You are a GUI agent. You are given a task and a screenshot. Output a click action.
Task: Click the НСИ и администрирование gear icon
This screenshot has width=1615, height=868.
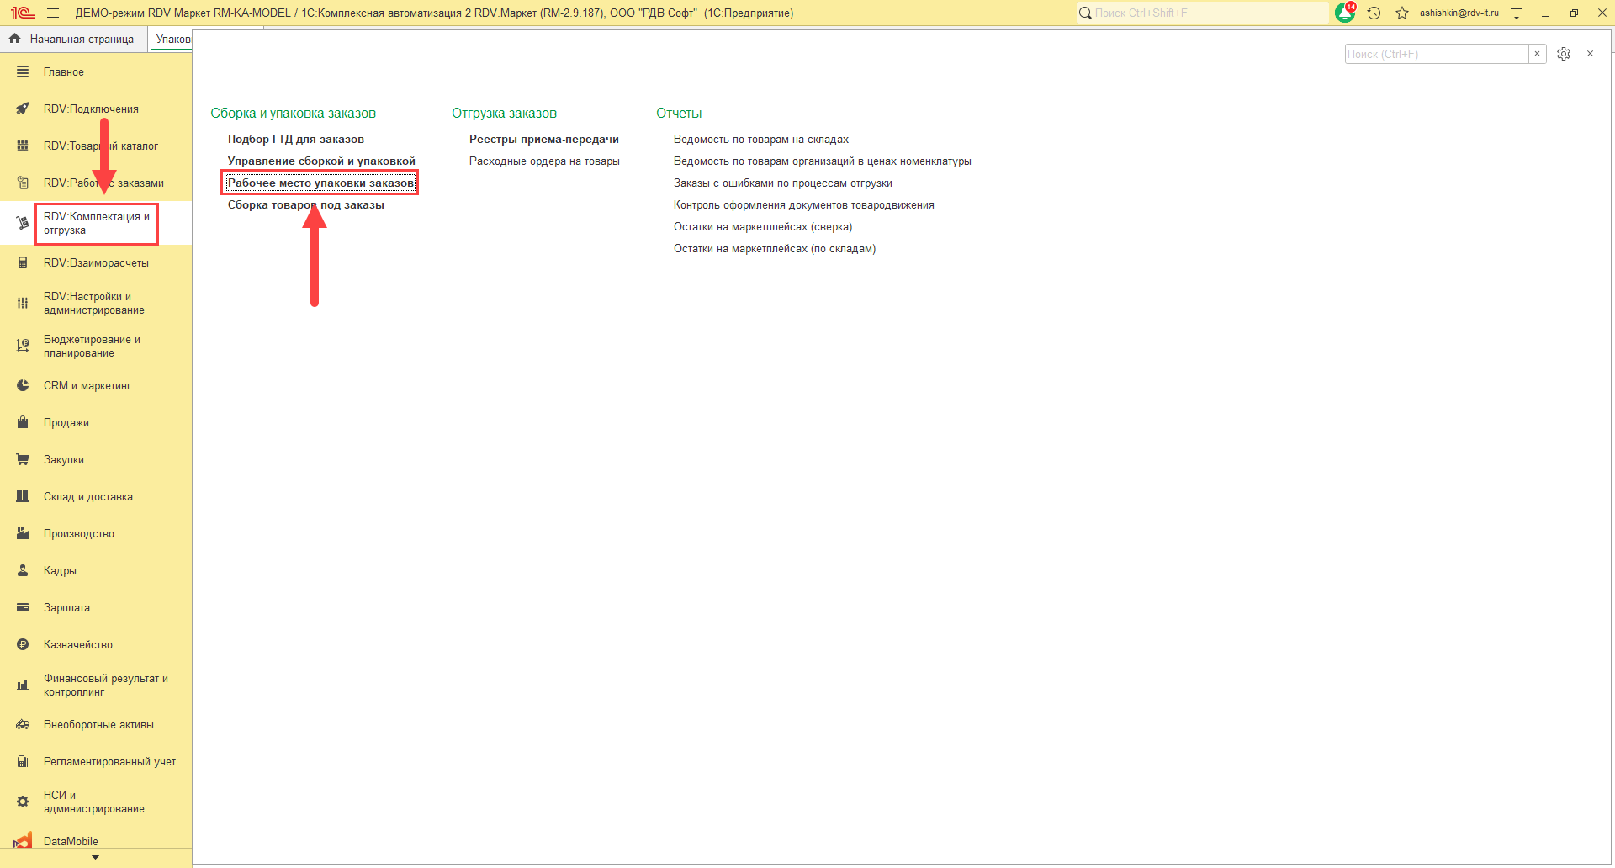pyautogui.click(x=23, y=802)
